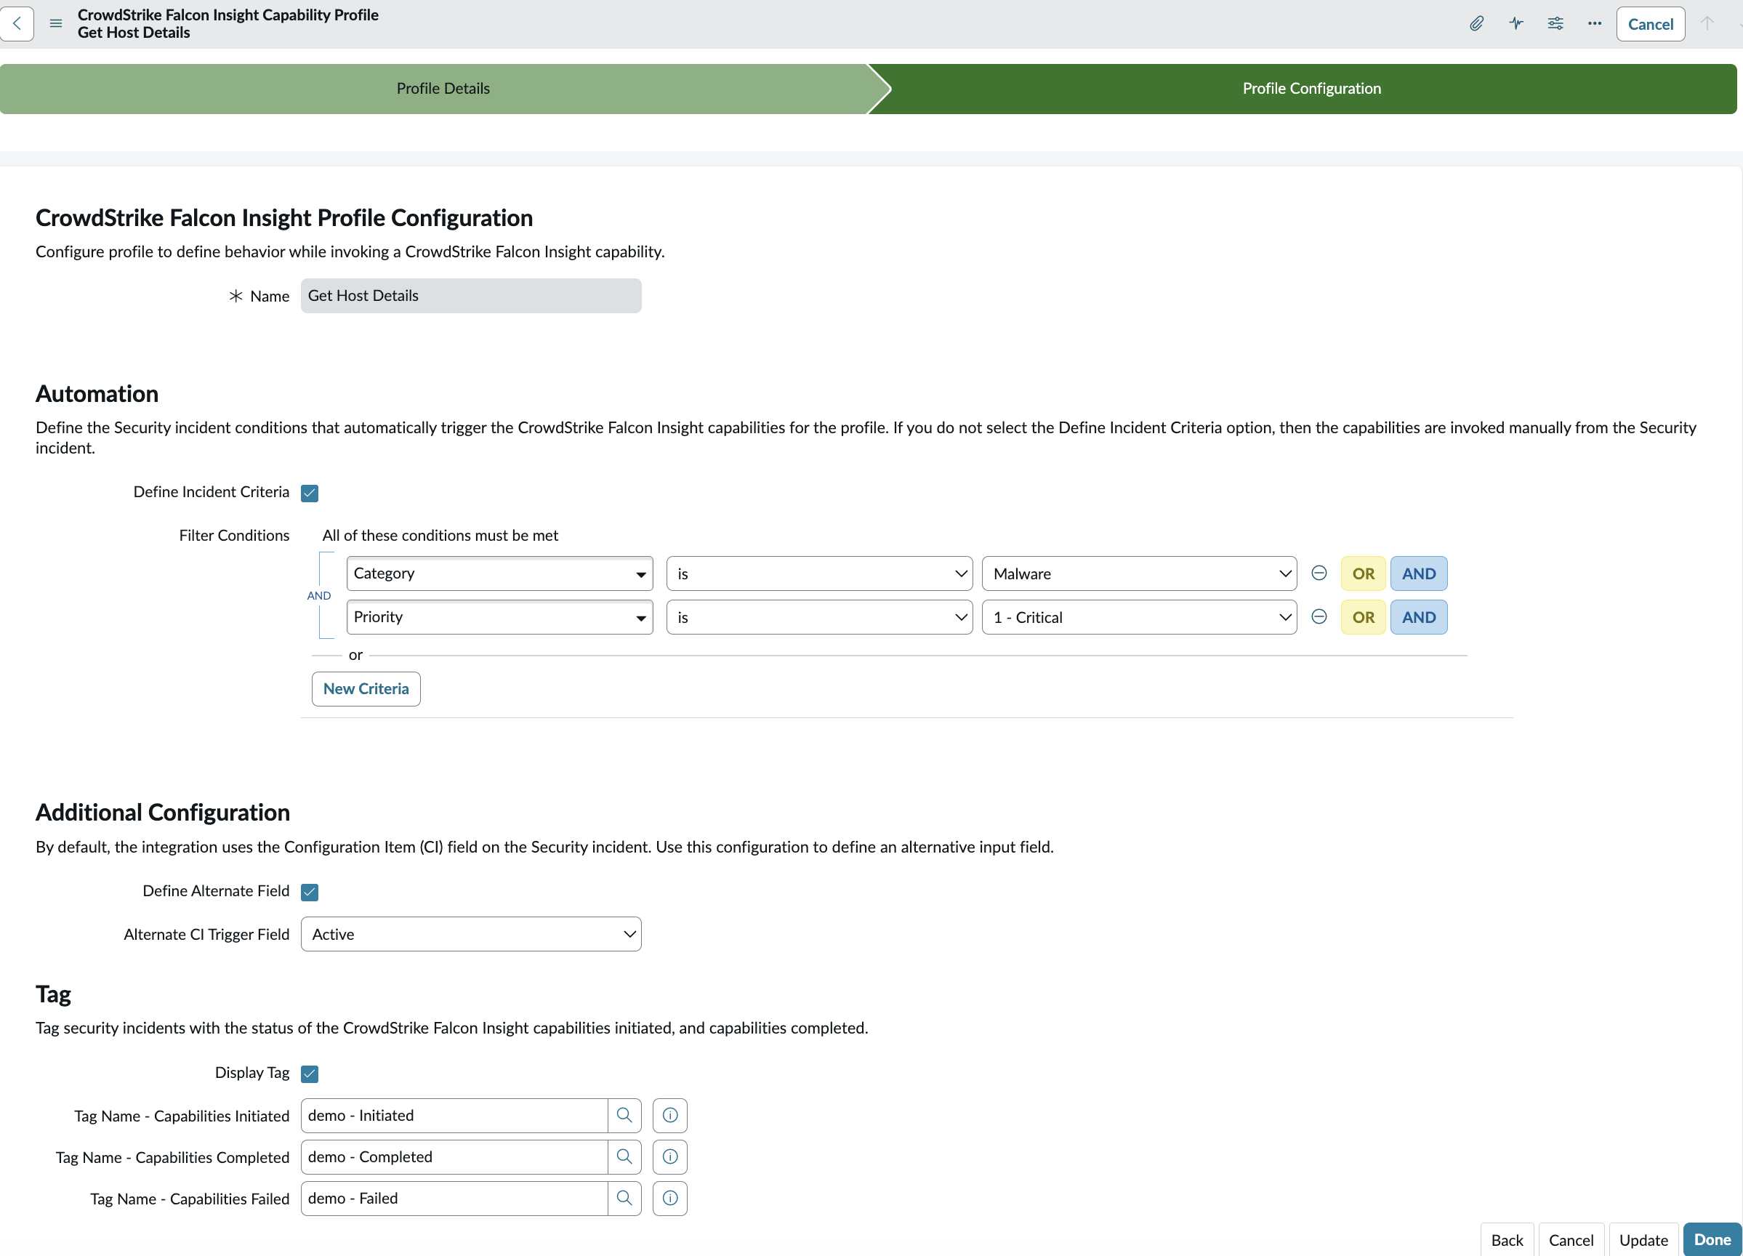Image resolution: width=1743 pixels, height=1256 pixels.
Task: Uncheck Define Alternate Field checkbox
Action: (310, 892)
